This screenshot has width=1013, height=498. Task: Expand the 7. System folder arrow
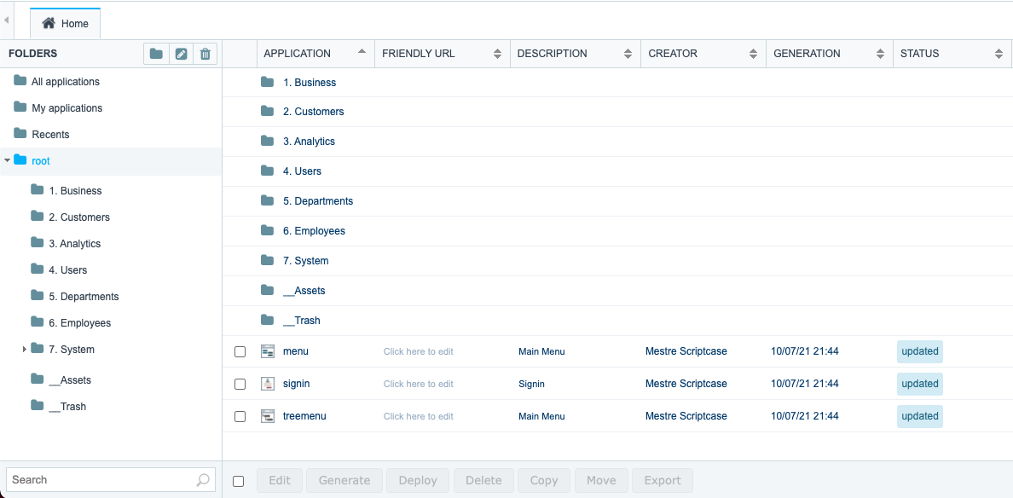click(25, 350)
